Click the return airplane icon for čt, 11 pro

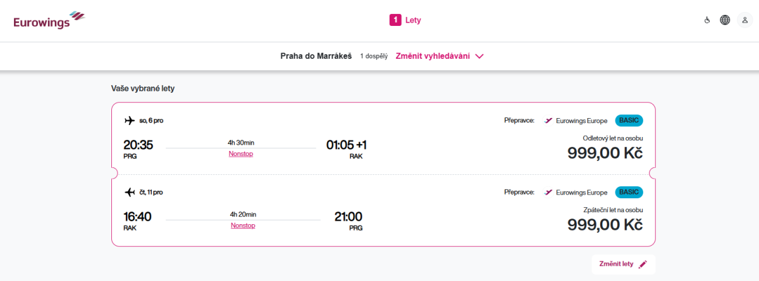[x=130, y=192]
